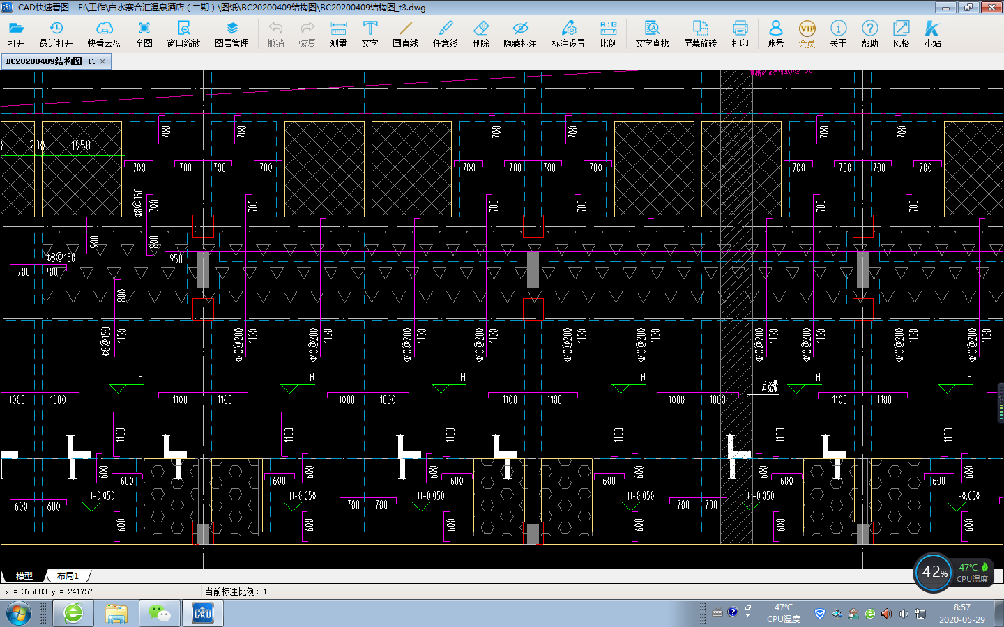Change the 风格 style theme

[x=901, y=33]
